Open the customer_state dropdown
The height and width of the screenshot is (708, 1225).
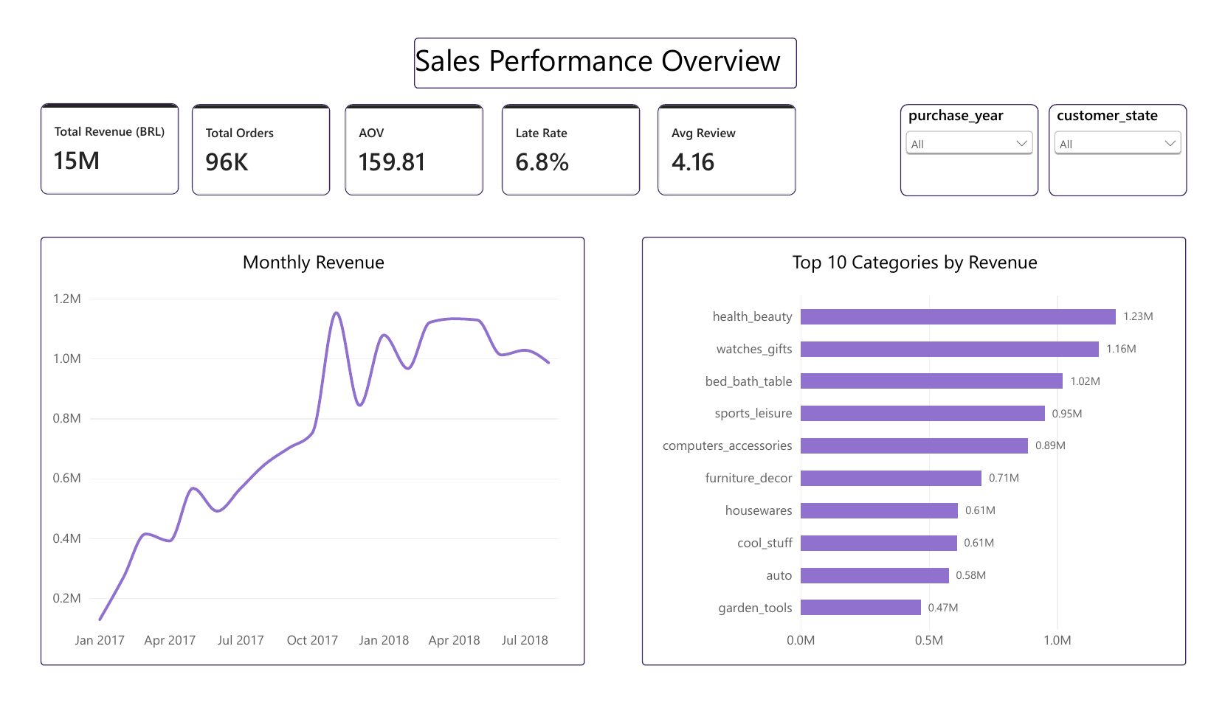1117,143
